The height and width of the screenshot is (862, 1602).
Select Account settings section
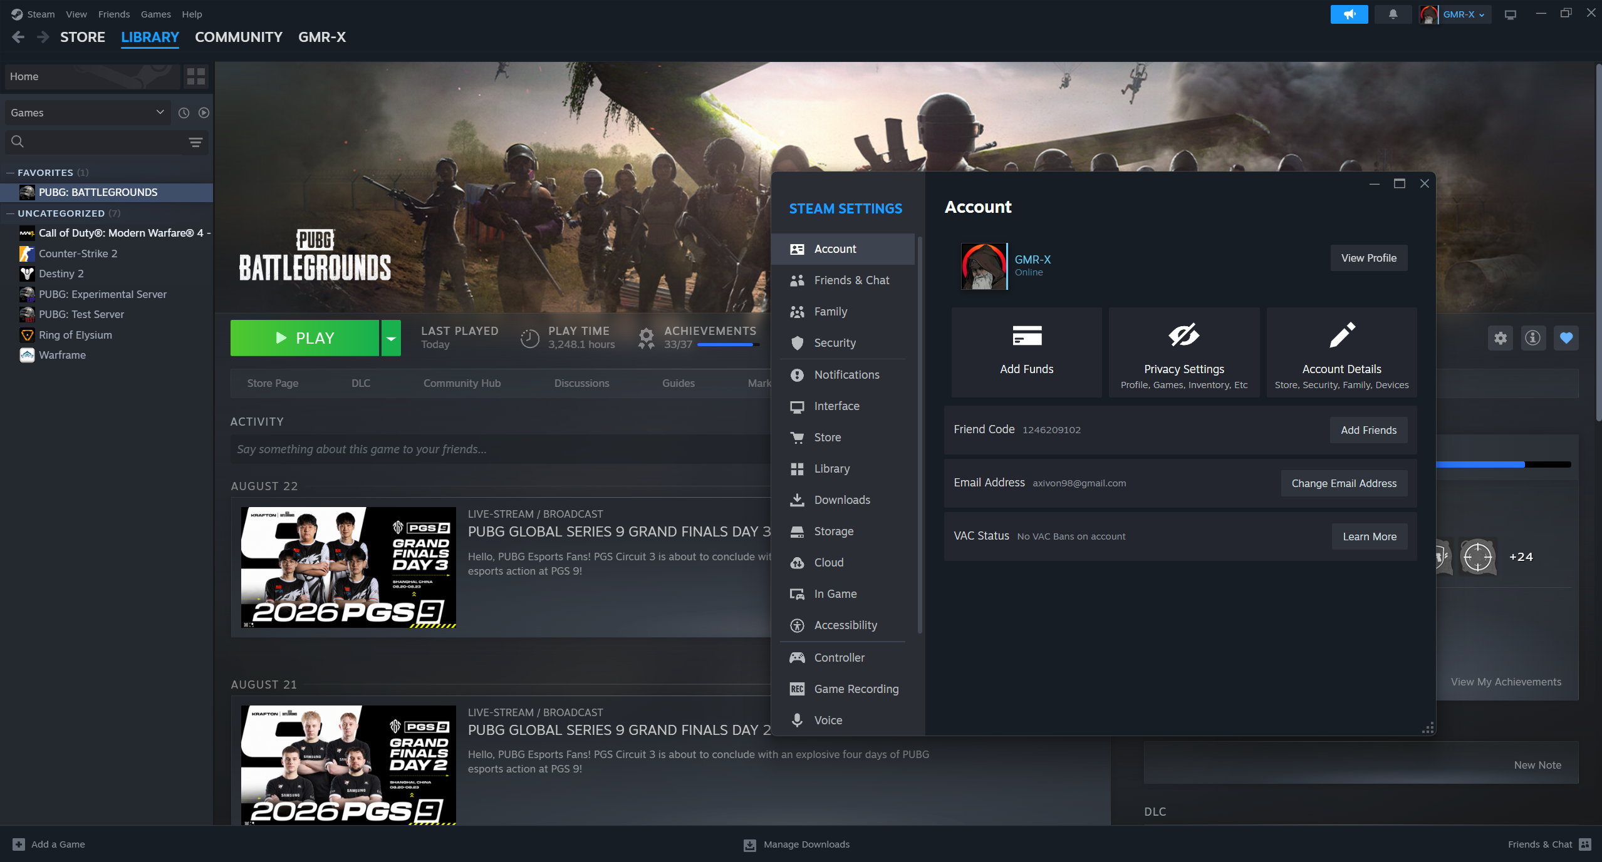843,249
